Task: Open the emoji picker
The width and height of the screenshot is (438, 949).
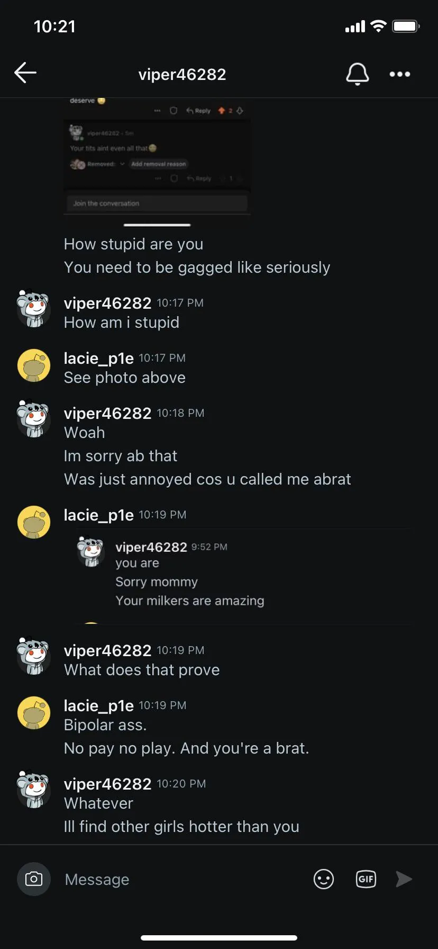Action: (x=324, y=879)
